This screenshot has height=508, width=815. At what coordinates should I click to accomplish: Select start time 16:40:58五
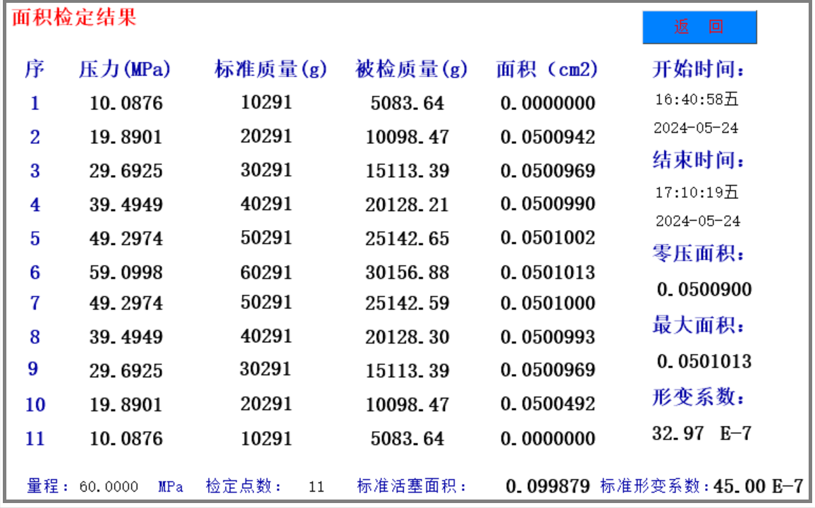(x=697, y=99)
